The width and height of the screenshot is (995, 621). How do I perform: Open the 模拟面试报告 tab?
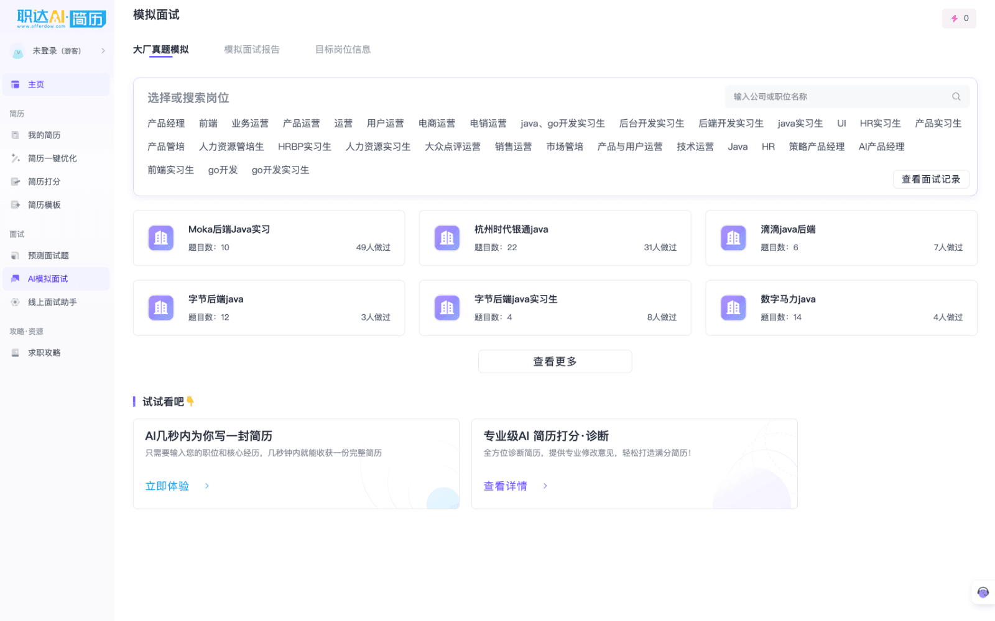[x=252, y=50]
